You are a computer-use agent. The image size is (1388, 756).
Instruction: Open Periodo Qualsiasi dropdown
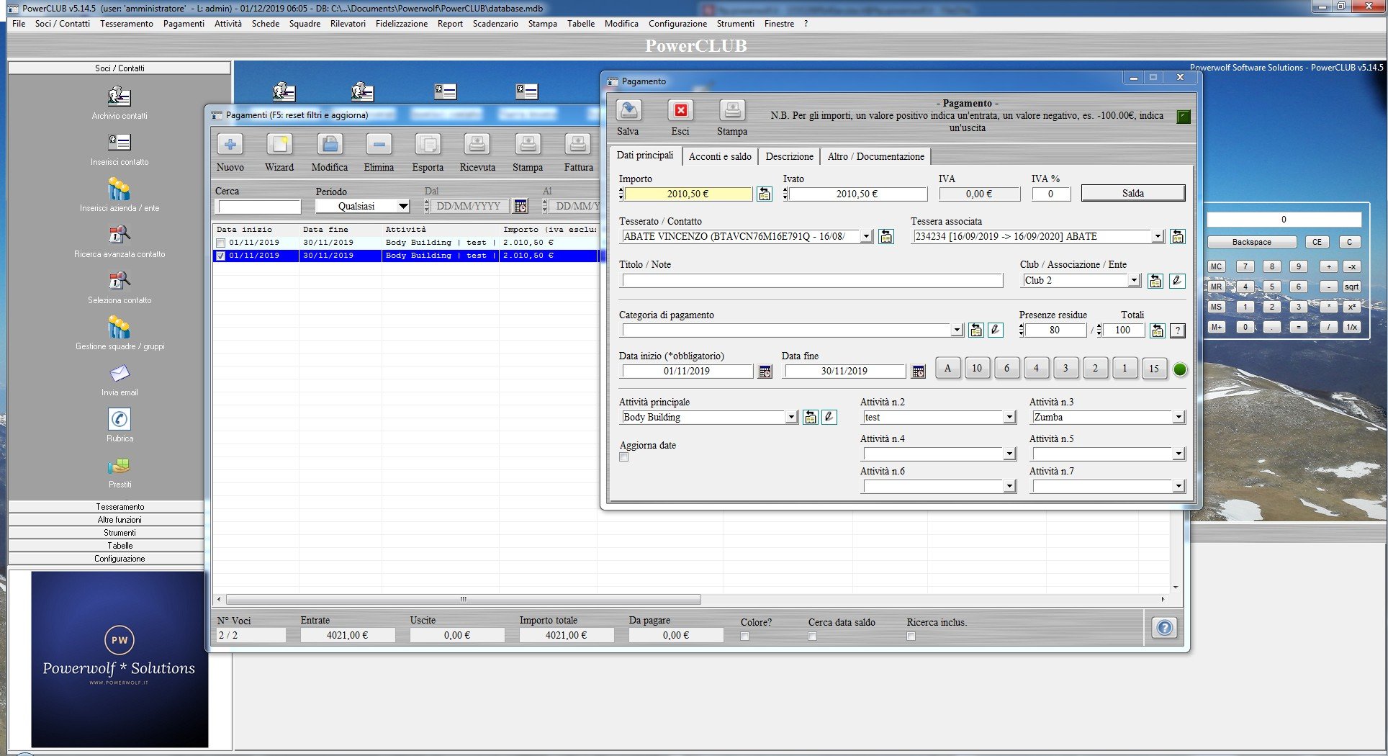(x=403, y=206)
